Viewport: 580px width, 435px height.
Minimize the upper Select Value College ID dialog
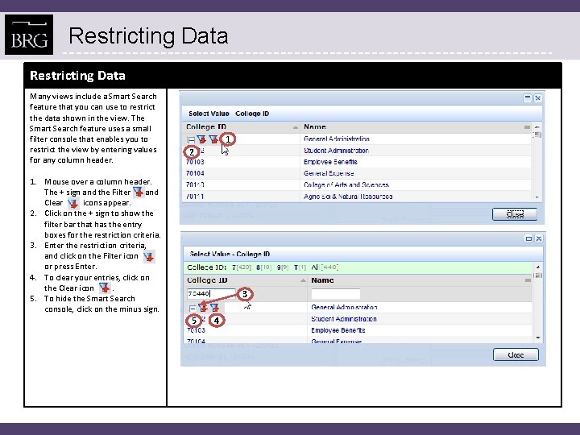tap(528, 98)
